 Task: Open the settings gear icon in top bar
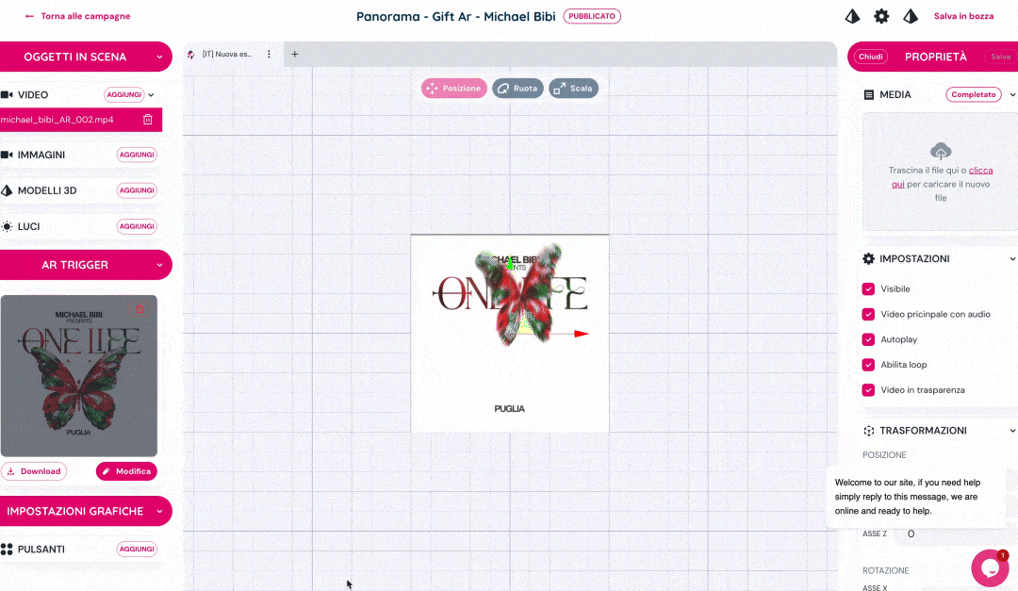pyautogui.click(x=881, y=16)
